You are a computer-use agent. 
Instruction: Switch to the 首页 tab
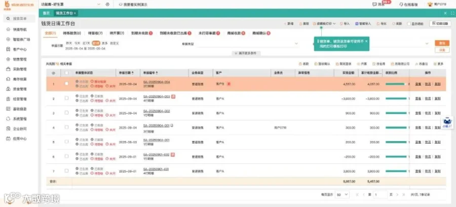tap(46, 13)
